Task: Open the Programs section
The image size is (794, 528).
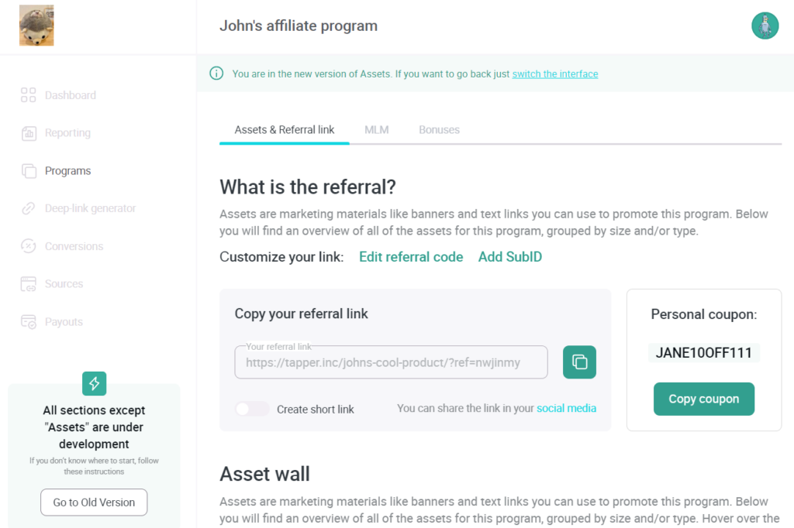Action: pos(63,170)
